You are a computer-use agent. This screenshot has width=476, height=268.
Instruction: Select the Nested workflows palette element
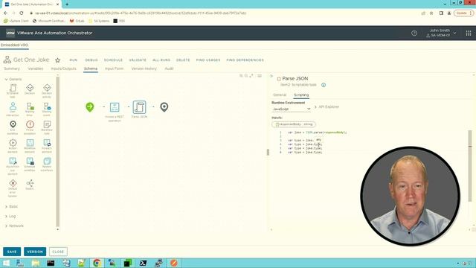coord(47,164)
